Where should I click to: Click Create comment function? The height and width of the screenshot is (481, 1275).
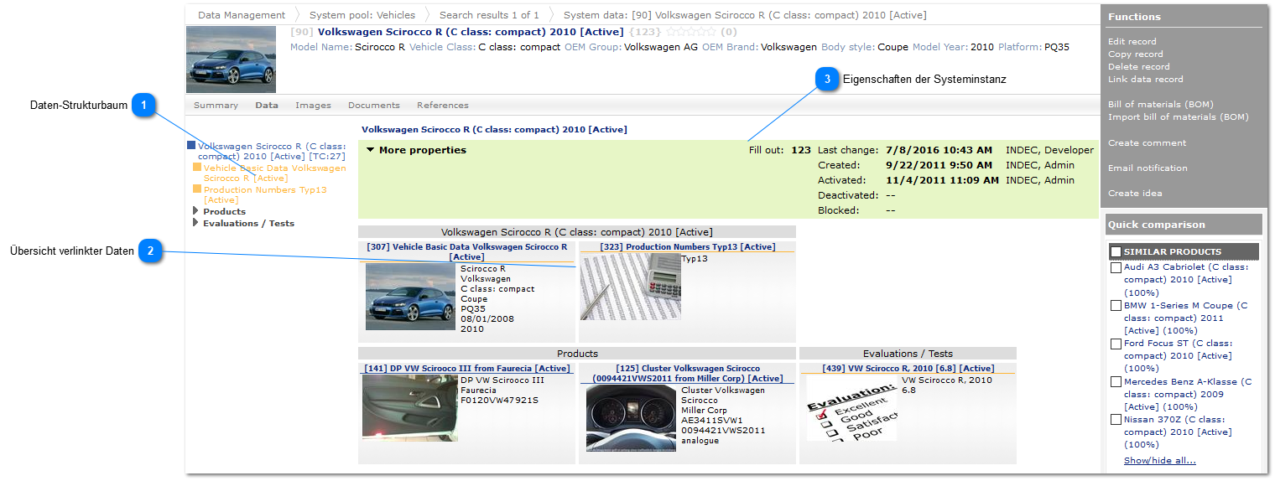click(x=1147, y=142)
